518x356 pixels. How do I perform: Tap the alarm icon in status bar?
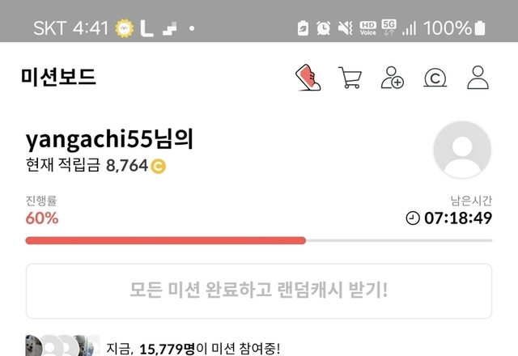click(x=324, y=28)
